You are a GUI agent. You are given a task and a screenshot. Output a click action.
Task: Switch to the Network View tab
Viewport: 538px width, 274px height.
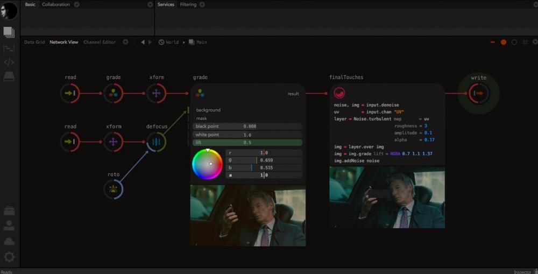coord(64,42)
